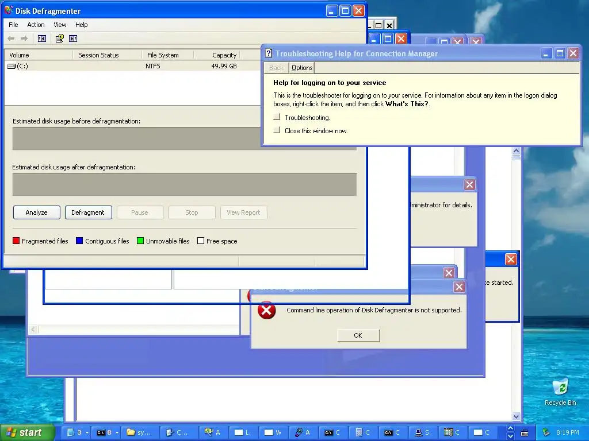The width and height of the screenshot is (589, 441).
Task: Click the Back arrow in Disk Defragmenter toolbar
Action: pos(12,38)
